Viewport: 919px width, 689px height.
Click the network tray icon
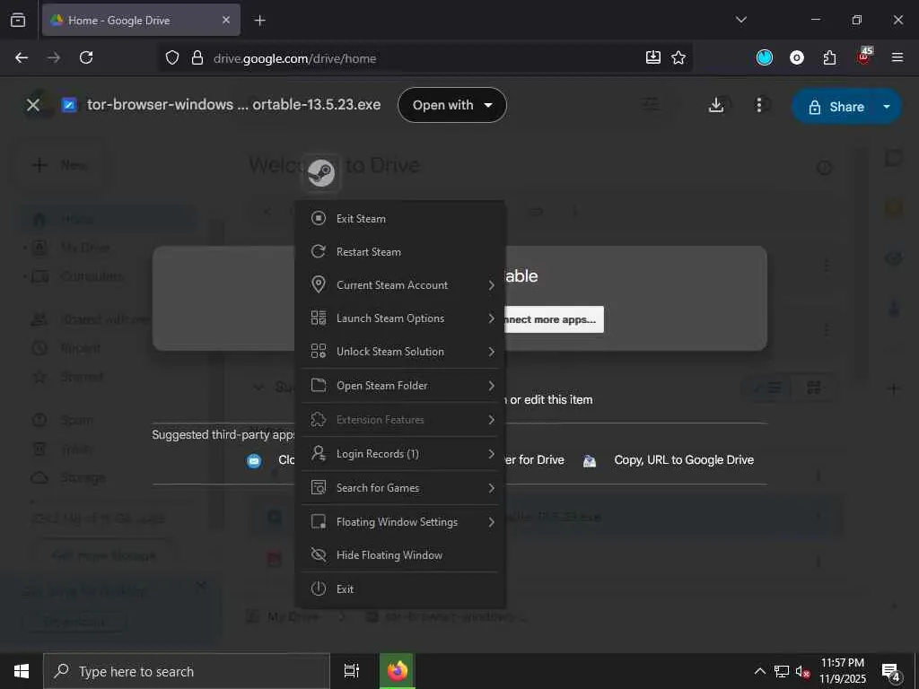coord(782,671)
